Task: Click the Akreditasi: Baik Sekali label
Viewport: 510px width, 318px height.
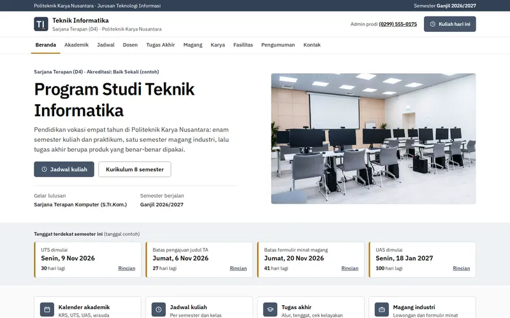Action: [x=122, y=72]
